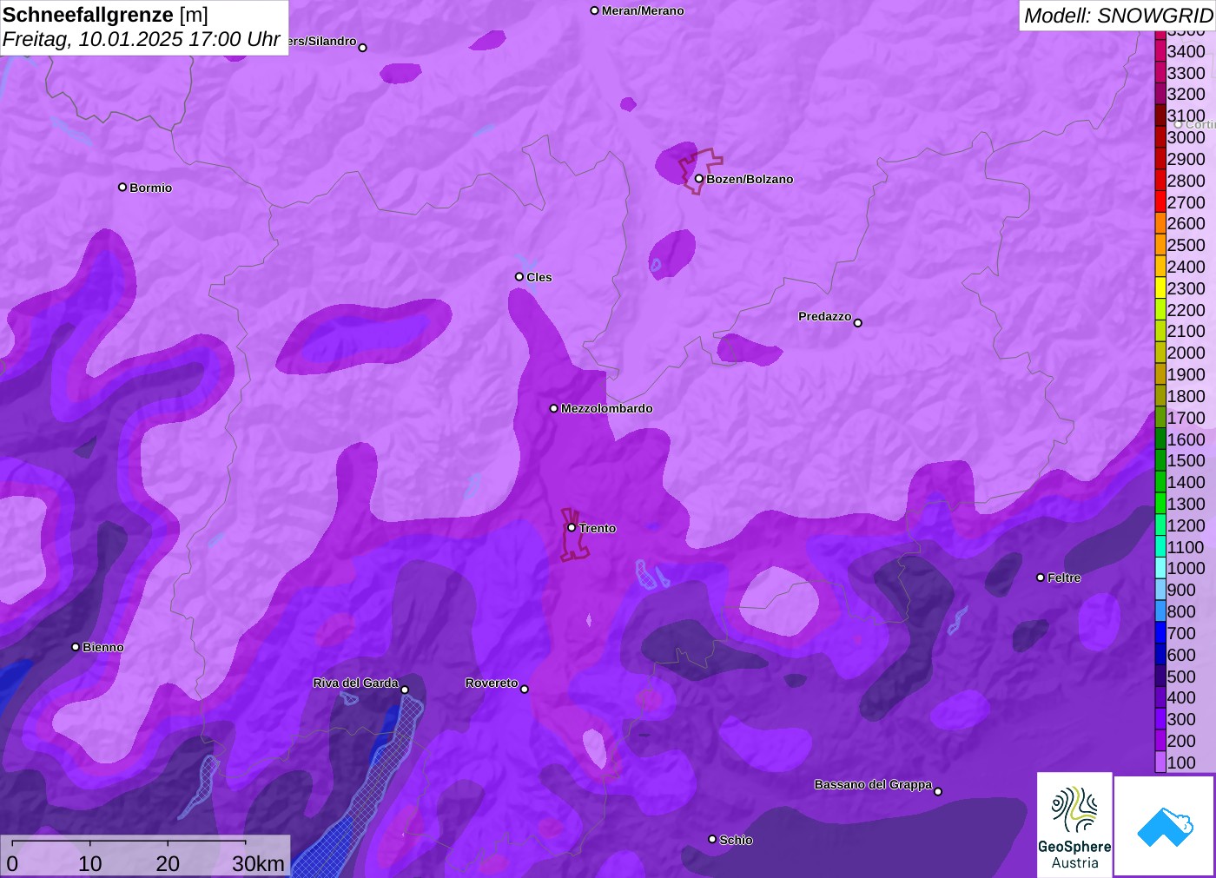Click the Schio city marker dot
The height and width of the screenshot is (878, 1216).
pyautogui.click(x=712, y=839)
